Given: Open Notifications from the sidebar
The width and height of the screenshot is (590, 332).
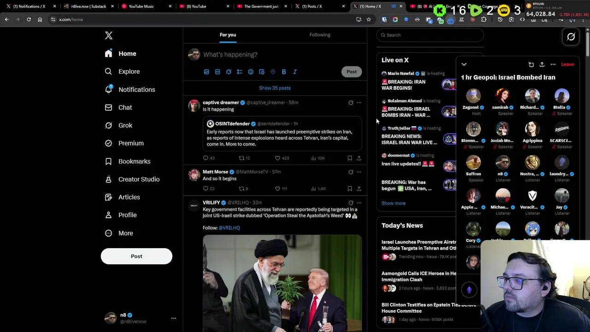Looking at the screenshot, I should tap(130, 89).
